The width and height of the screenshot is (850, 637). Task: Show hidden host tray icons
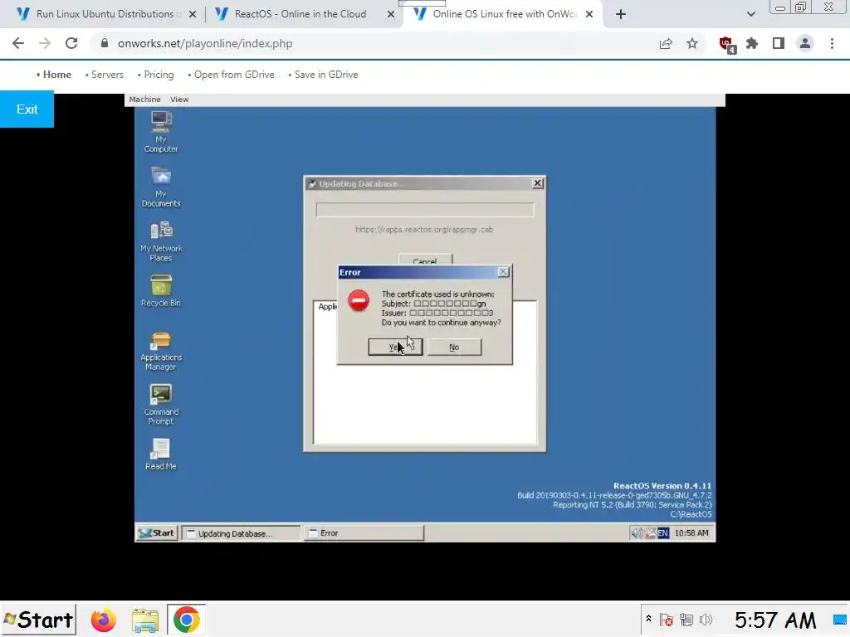click(648, 619)
